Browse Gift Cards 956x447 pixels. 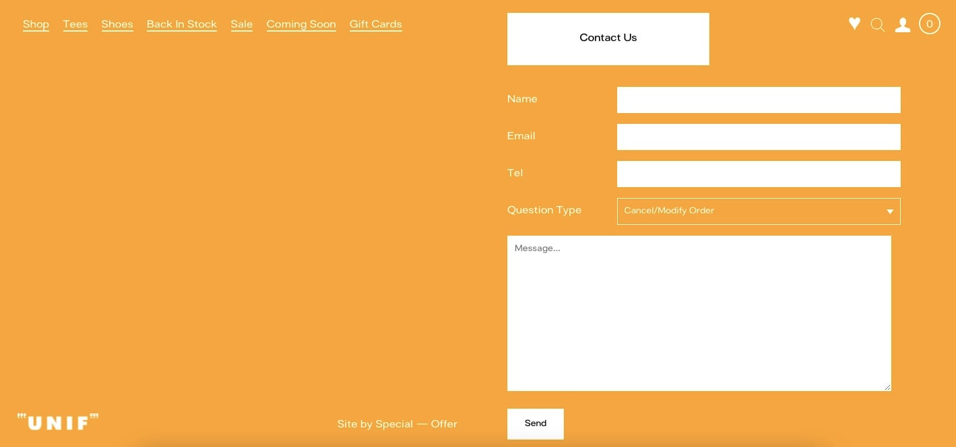375,24
